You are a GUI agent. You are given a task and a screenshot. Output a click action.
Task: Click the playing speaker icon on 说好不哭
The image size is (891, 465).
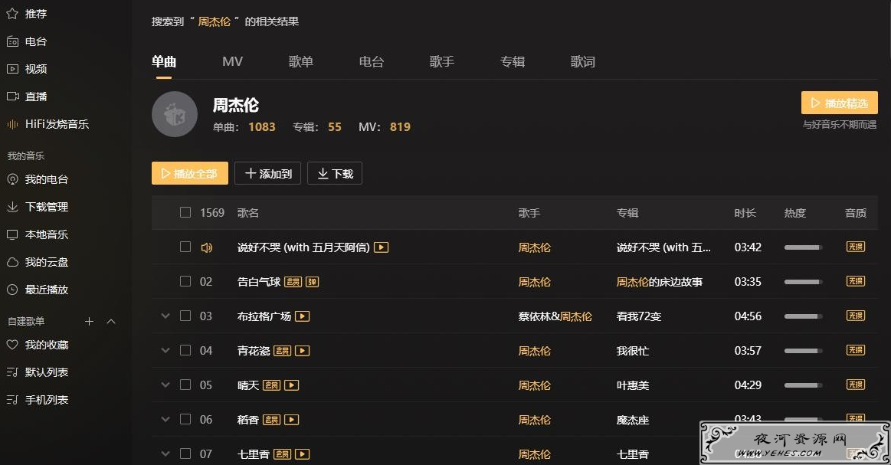(206, 247)
